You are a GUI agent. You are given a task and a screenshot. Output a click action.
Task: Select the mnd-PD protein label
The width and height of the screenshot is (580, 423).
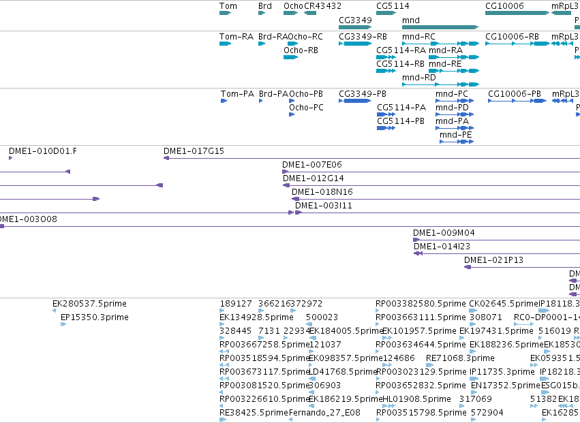(452, 108)
